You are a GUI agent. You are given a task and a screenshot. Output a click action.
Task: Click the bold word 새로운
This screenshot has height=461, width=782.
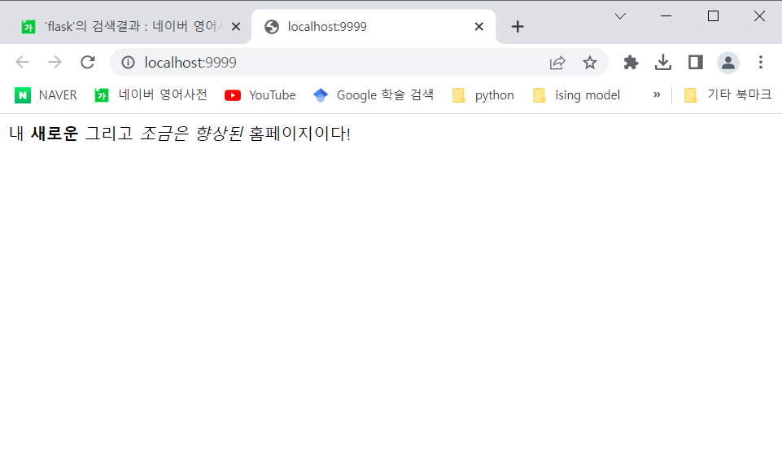click(x=55, y=134)
